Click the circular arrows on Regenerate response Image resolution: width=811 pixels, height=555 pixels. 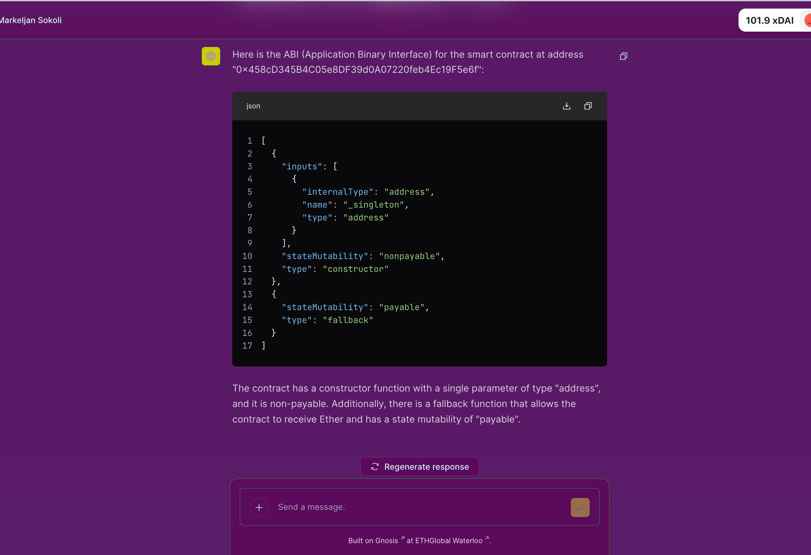(375, 467)
